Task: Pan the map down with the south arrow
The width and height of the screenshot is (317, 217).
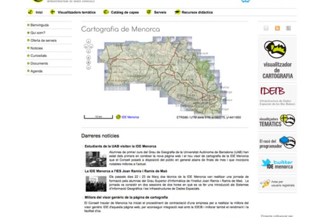Action: (x=89, y=51)
